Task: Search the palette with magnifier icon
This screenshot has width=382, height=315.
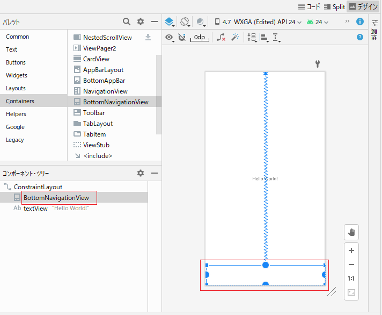Action: coord(126,22)
